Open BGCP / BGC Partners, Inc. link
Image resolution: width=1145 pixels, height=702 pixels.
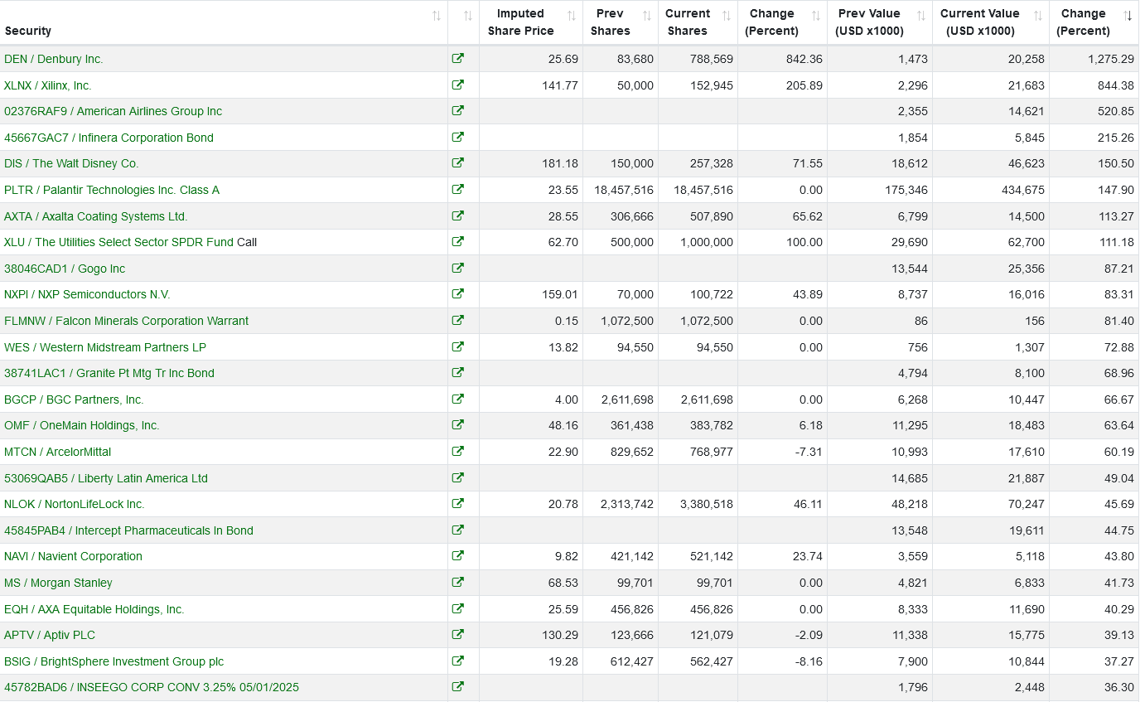[74, 399]
